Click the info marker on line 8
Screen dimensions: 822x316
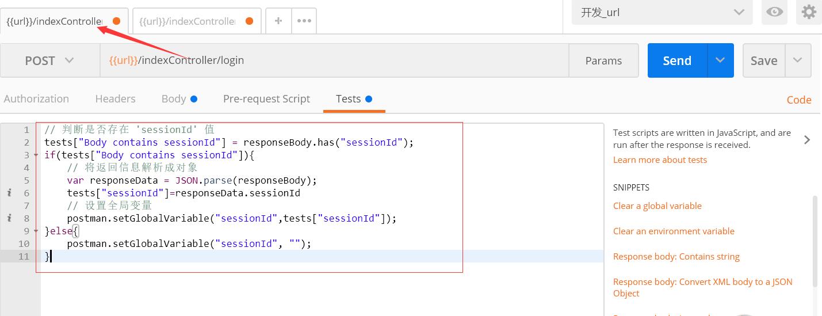pyautogui.click(x=9, y=218)
